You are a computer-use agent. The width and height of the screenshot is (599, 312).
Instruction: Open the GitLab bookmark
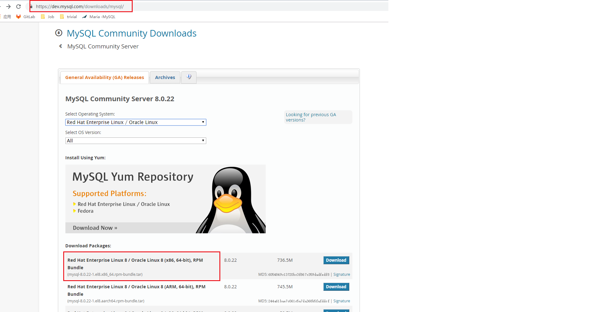tap(26, 17)
